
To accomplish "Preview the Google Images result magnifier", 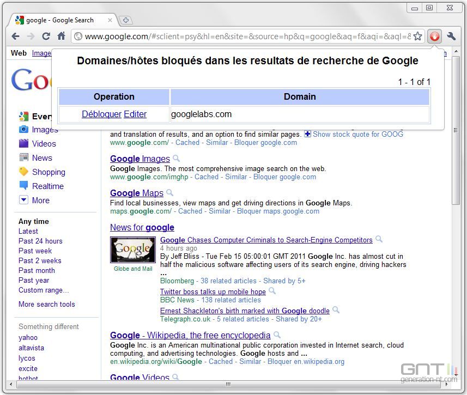I will click(177, 158).
